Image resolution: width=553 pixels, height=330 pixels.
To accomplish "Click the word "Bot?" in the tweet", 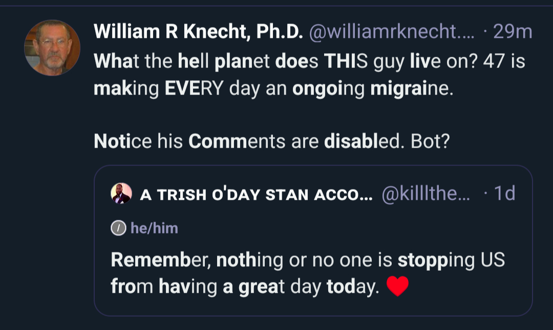I will pyautogui.click(x=430, y=141).
